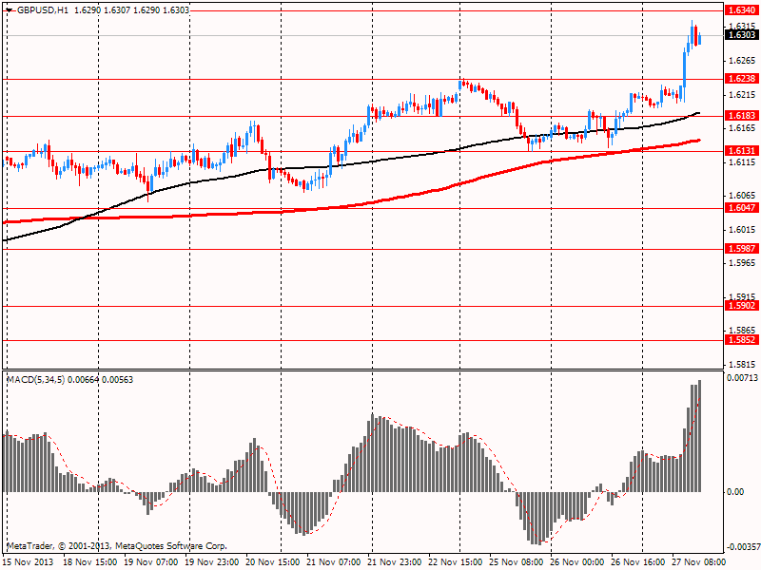Screen dimensions: 761x570
Task: Click the 1.5865 price axis value
Action: pos(742,330)
